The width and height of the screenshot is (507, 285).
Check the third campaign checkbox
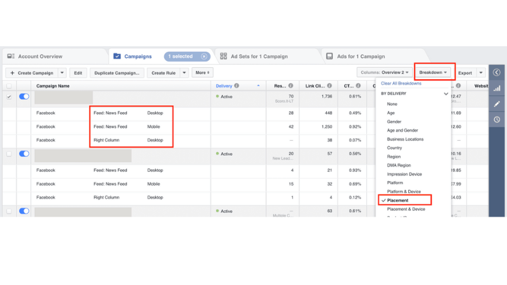[9, 211]
